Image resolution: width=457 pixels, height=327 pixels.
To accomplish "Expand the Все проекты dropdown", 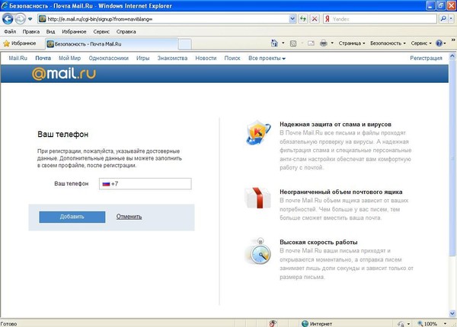I will point(267,59).
